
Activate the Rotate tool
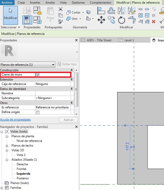(121, 20)
